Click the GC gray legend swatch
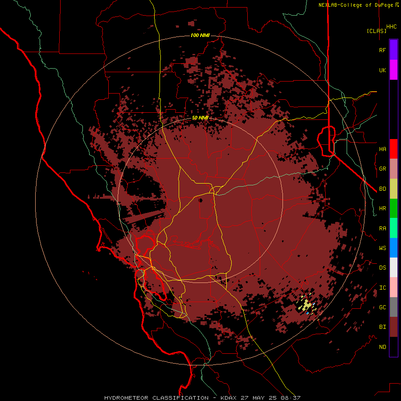 pos(393,307)
